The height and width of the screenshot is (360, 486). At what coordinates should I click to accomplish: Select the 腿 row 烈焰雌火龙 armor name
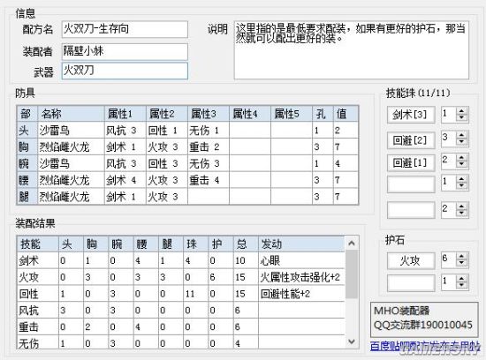coord(71,197)
